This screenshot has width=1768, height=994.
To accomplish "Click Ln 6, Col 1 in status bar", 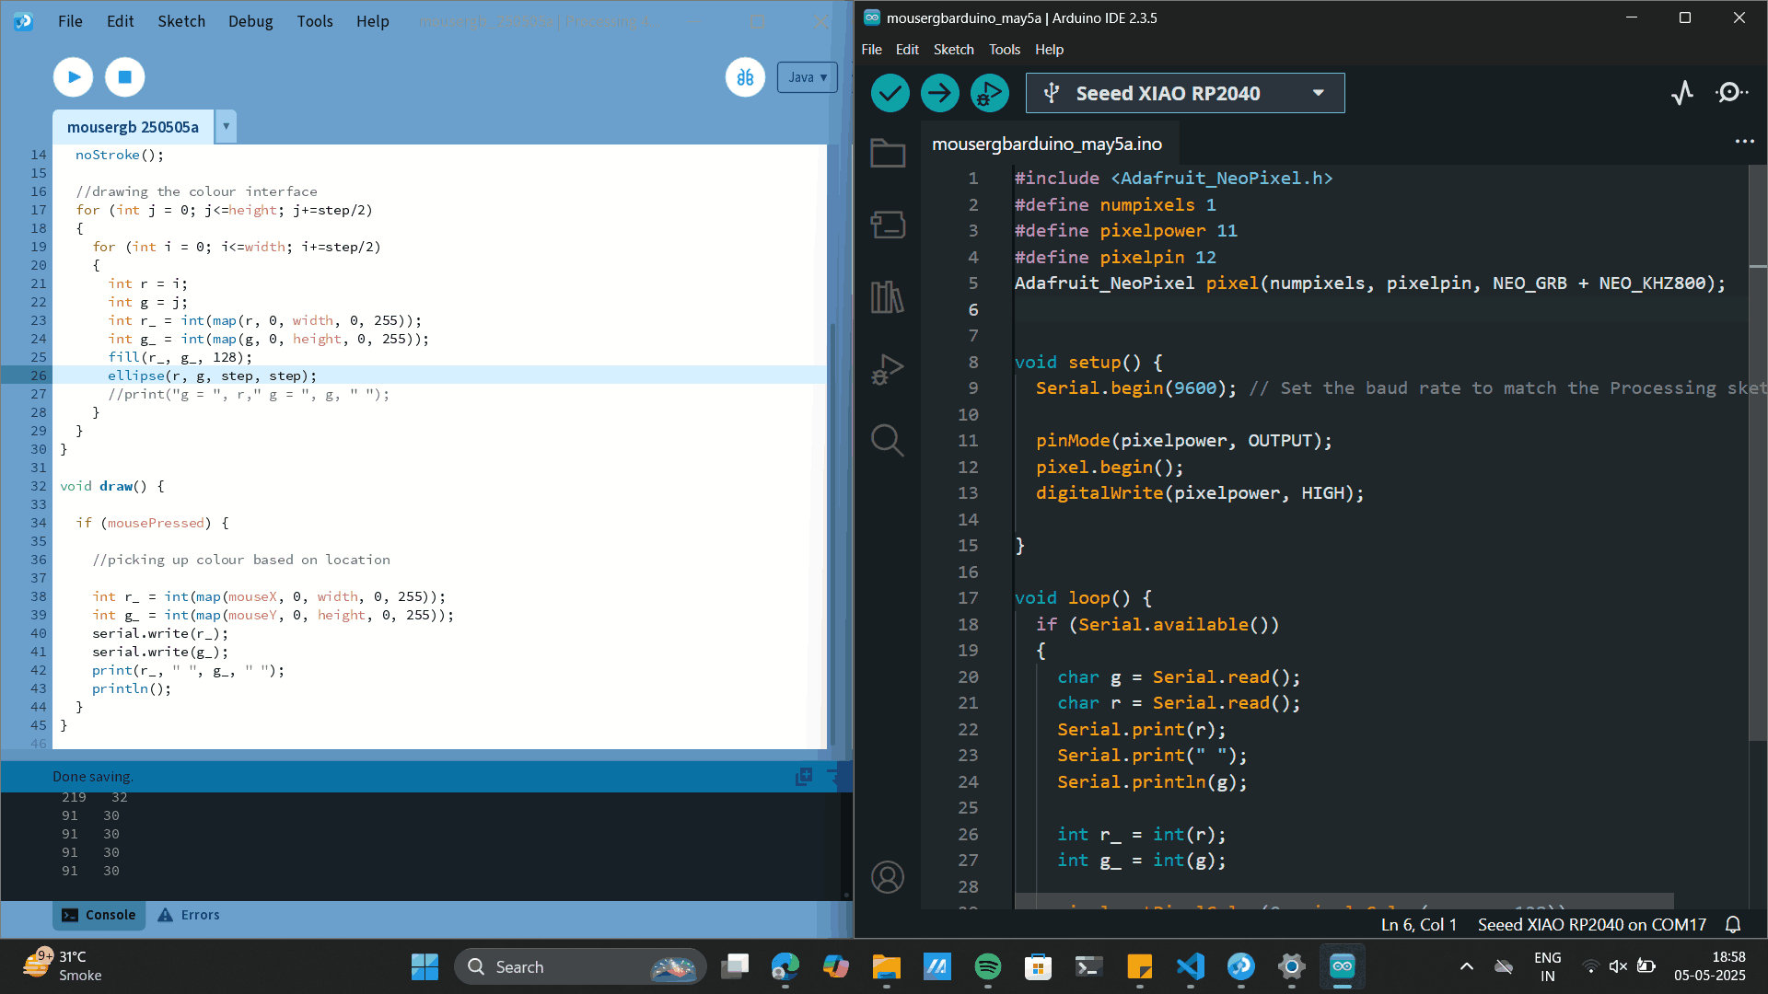I will 1419,925.
